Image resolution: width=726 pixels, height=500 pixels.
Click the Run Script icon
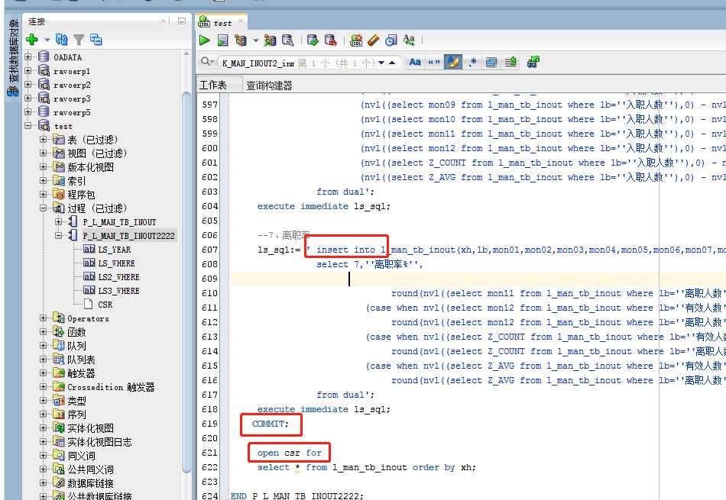coord(222,40)
